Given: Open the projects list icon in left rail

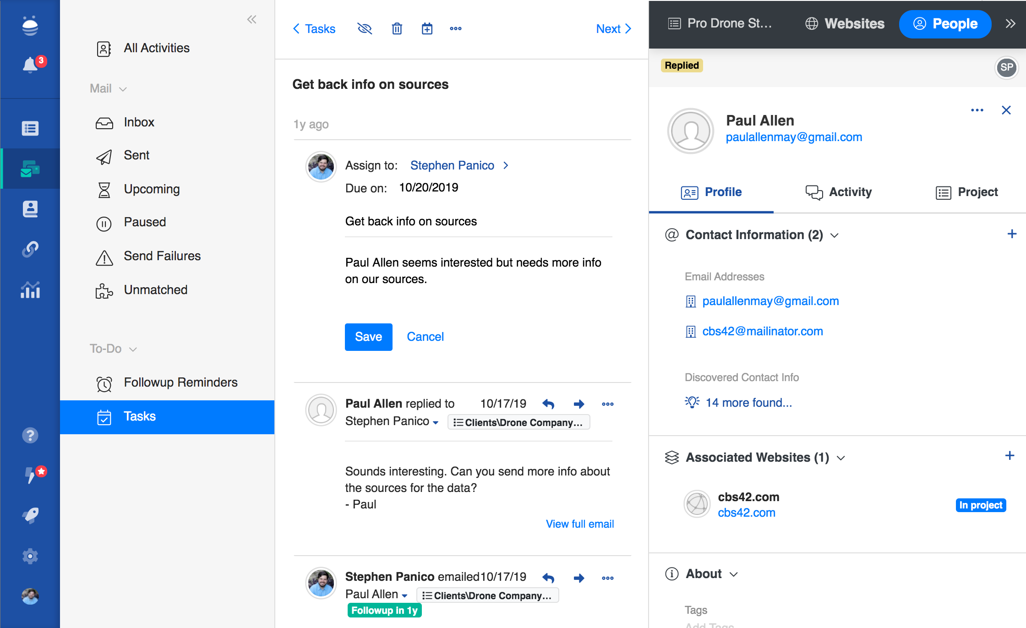Looking at the screenshot, I should tap(30, 128).
